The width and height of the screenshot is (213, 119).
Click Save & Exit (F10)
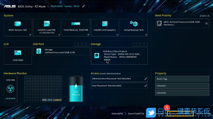pyautogui.click(x=136, y=114)
